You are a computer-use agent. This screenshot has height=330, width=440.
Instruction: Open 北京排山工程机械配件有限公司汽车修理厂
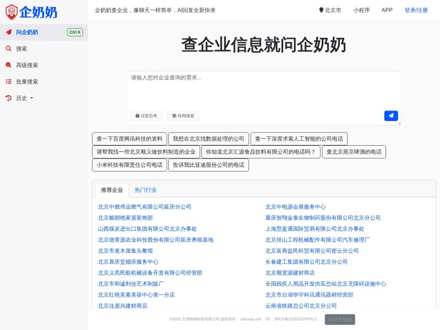point(317,240)
